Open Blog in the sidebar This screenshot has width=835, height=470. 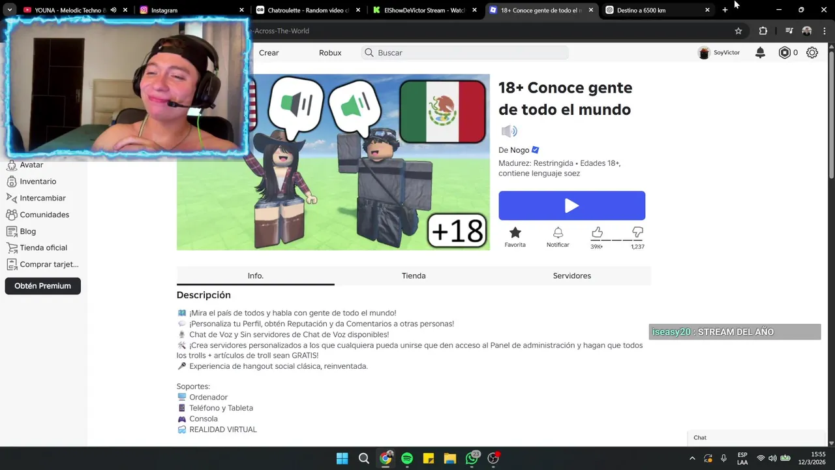(27, 231)
